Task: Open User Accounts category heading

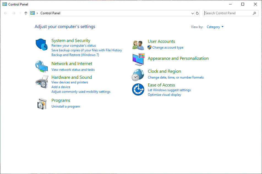Action: pos(161,41)
